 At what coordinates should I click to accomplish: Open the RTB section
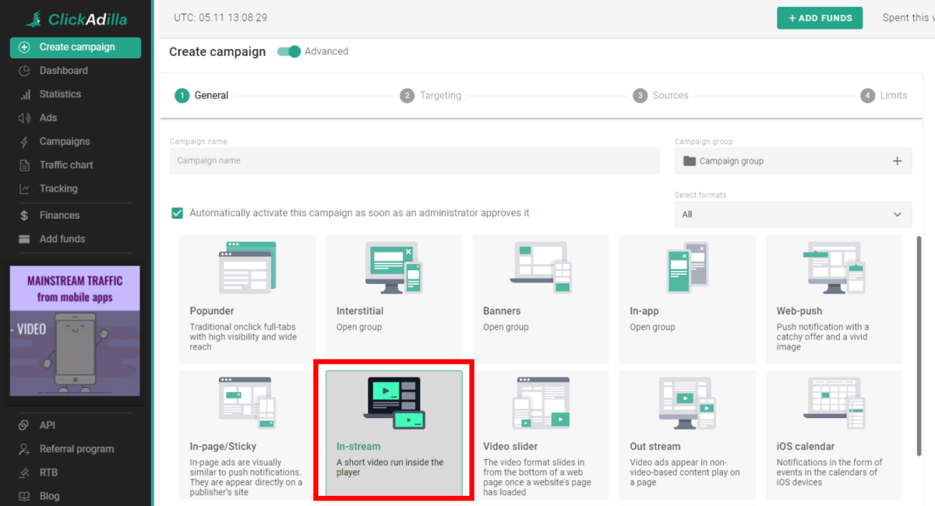pyautogui.click(x=25, y=472)
